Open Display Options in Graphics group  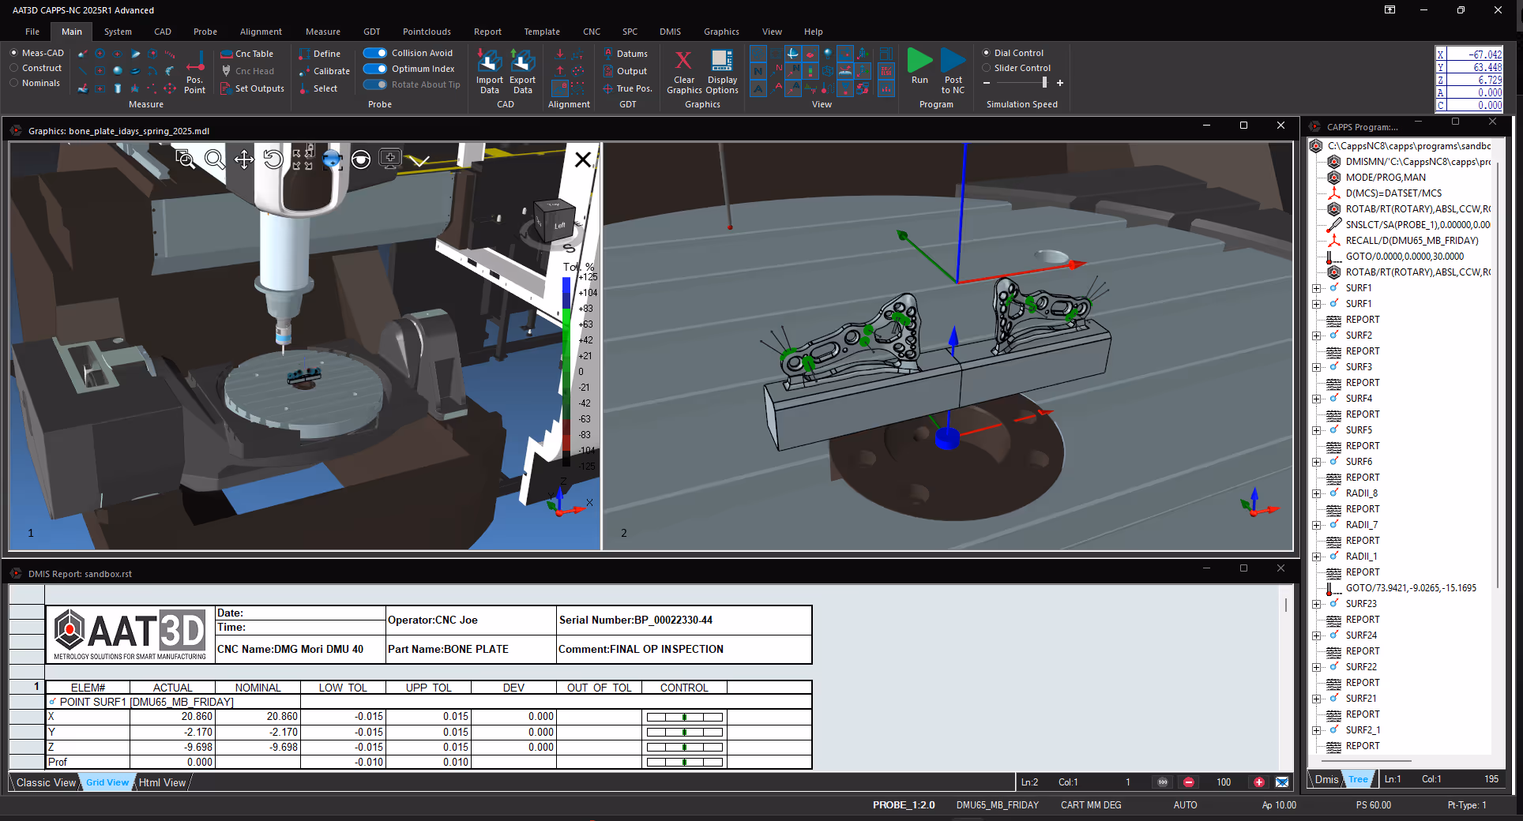(722, 60)
